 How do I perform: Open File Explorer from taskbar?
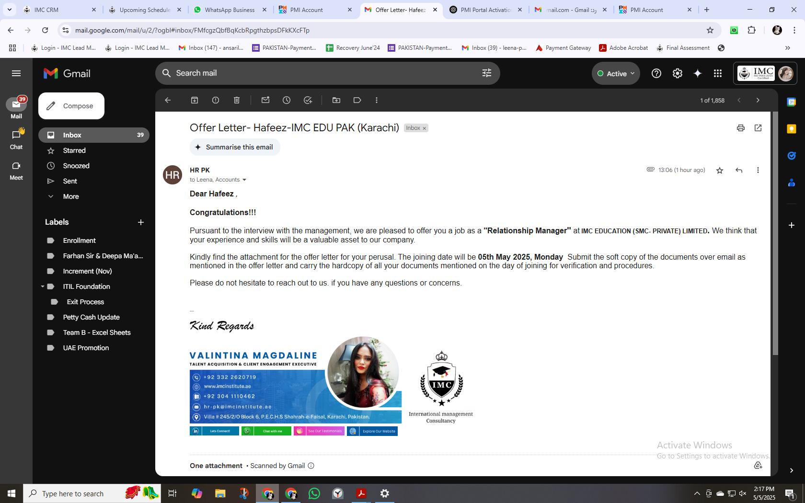point(220,493)
